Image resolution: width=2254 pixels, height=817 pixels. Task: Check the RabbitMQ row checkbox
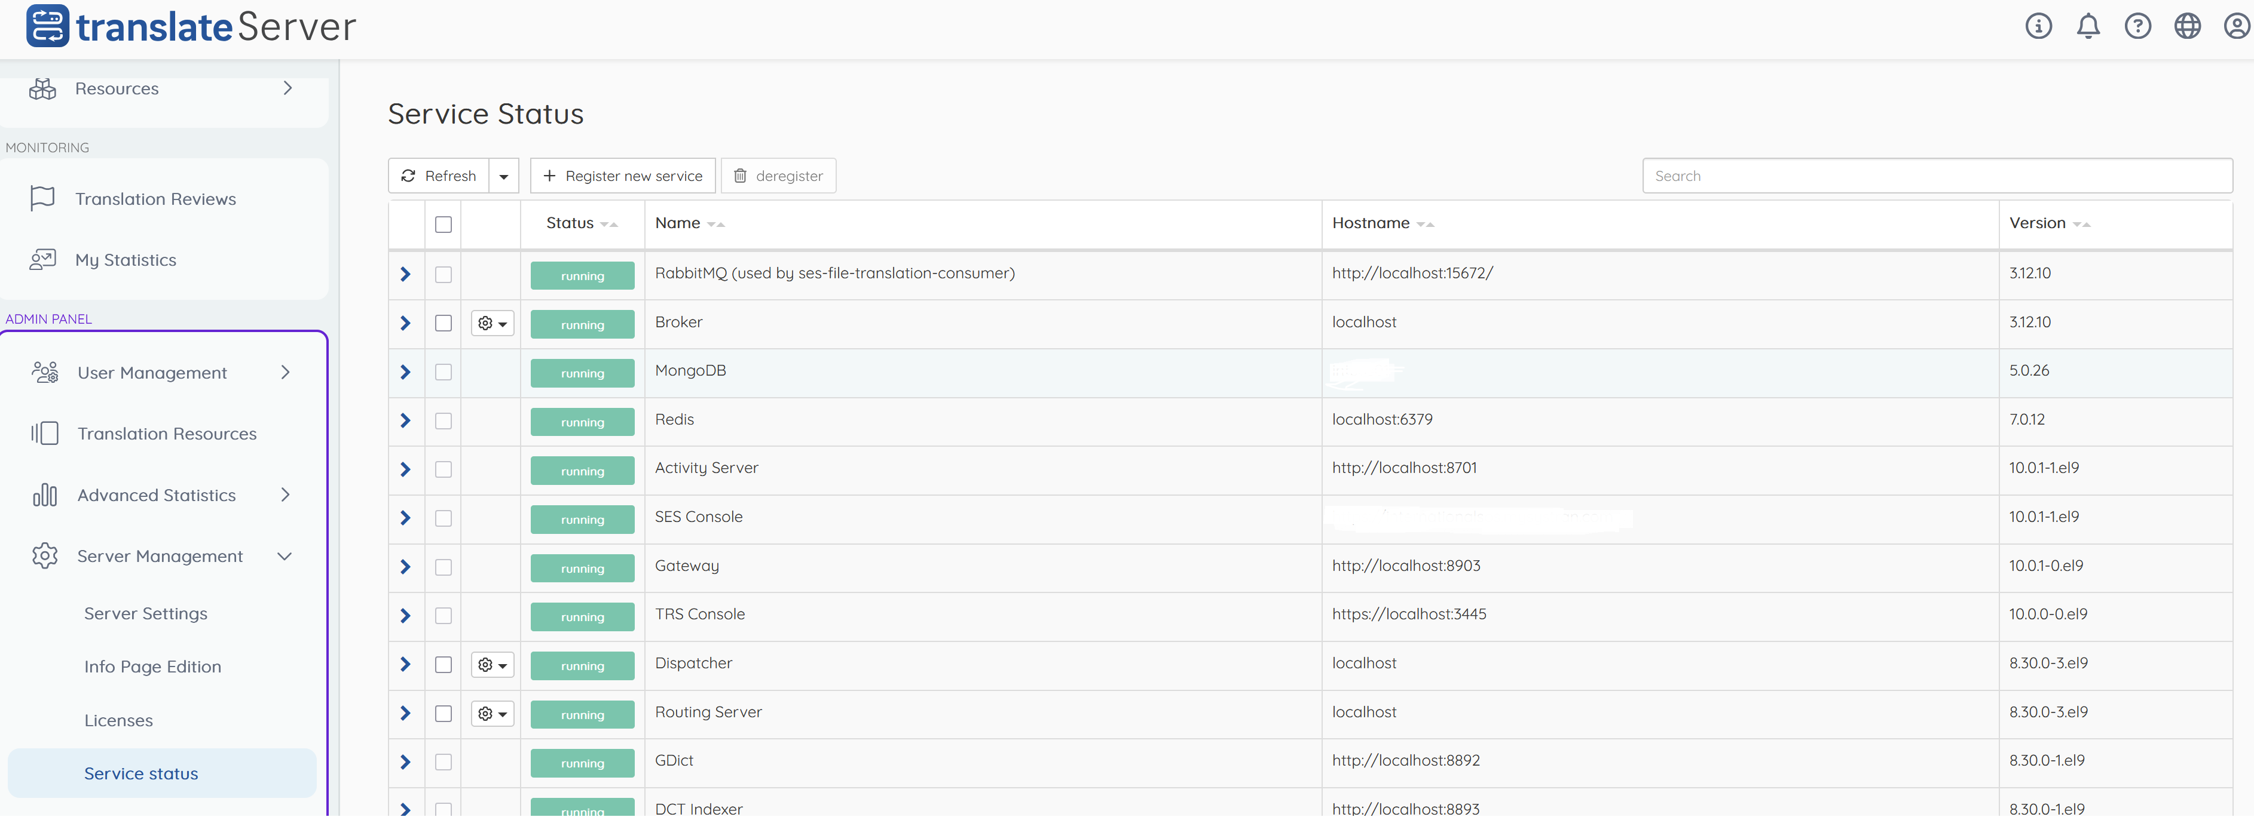(x=444, y=275)
